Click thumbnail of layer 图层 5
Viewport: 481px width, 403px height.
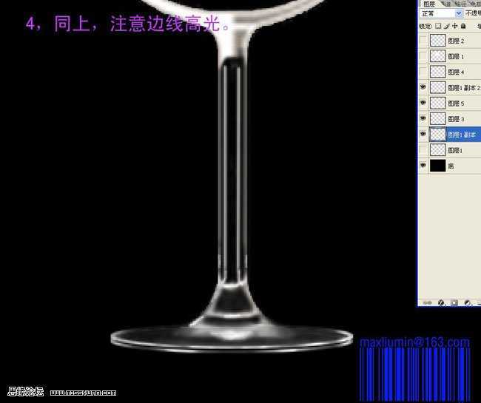coord(438,103)
